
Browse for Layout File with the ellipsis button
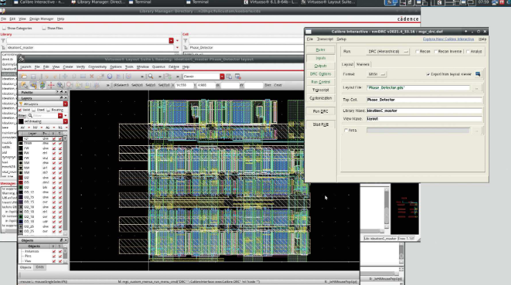pyautogui.click(x=476, y=88)
